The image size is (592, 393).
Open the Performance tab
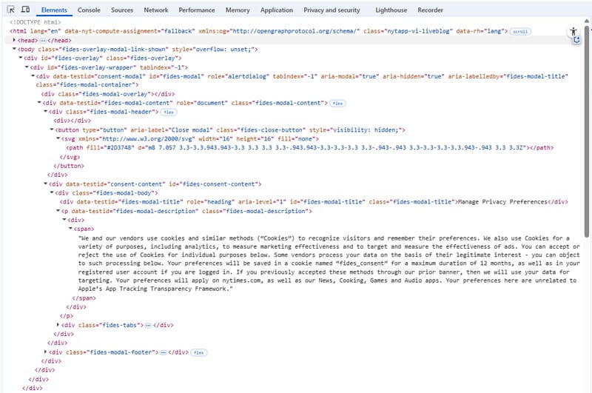point(197,10)
